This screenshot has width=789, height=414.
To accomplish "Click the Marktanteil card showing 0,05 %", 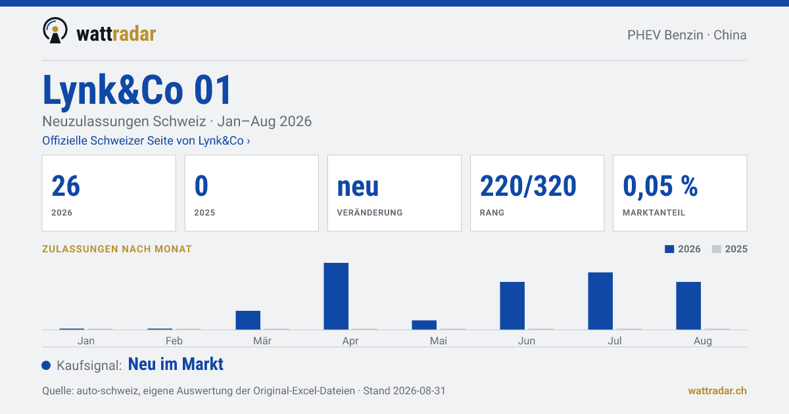I will pos(680,193).
